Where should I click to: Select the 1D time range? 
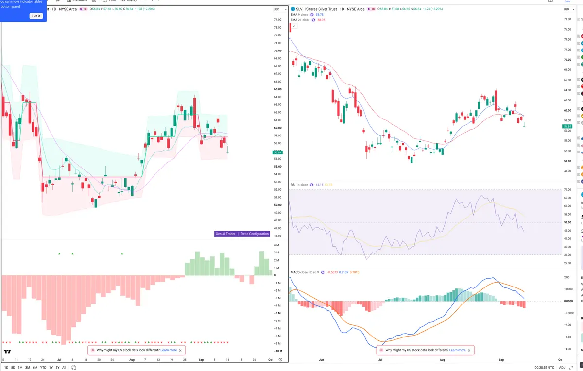[x=5, y=368]
